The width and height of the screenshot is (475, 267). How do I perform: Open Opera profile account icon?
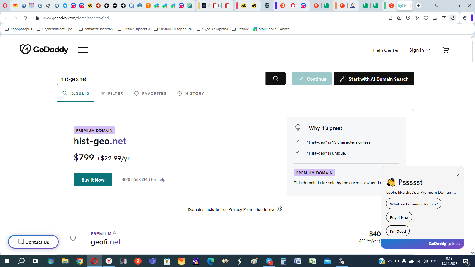click(453, 18)
